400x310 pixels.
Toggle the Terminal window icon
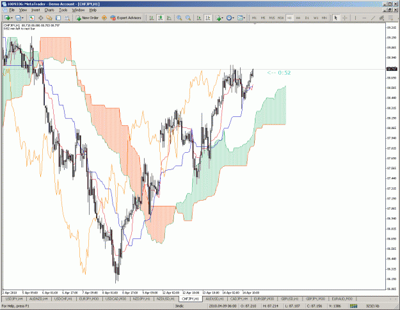(58, 18)
